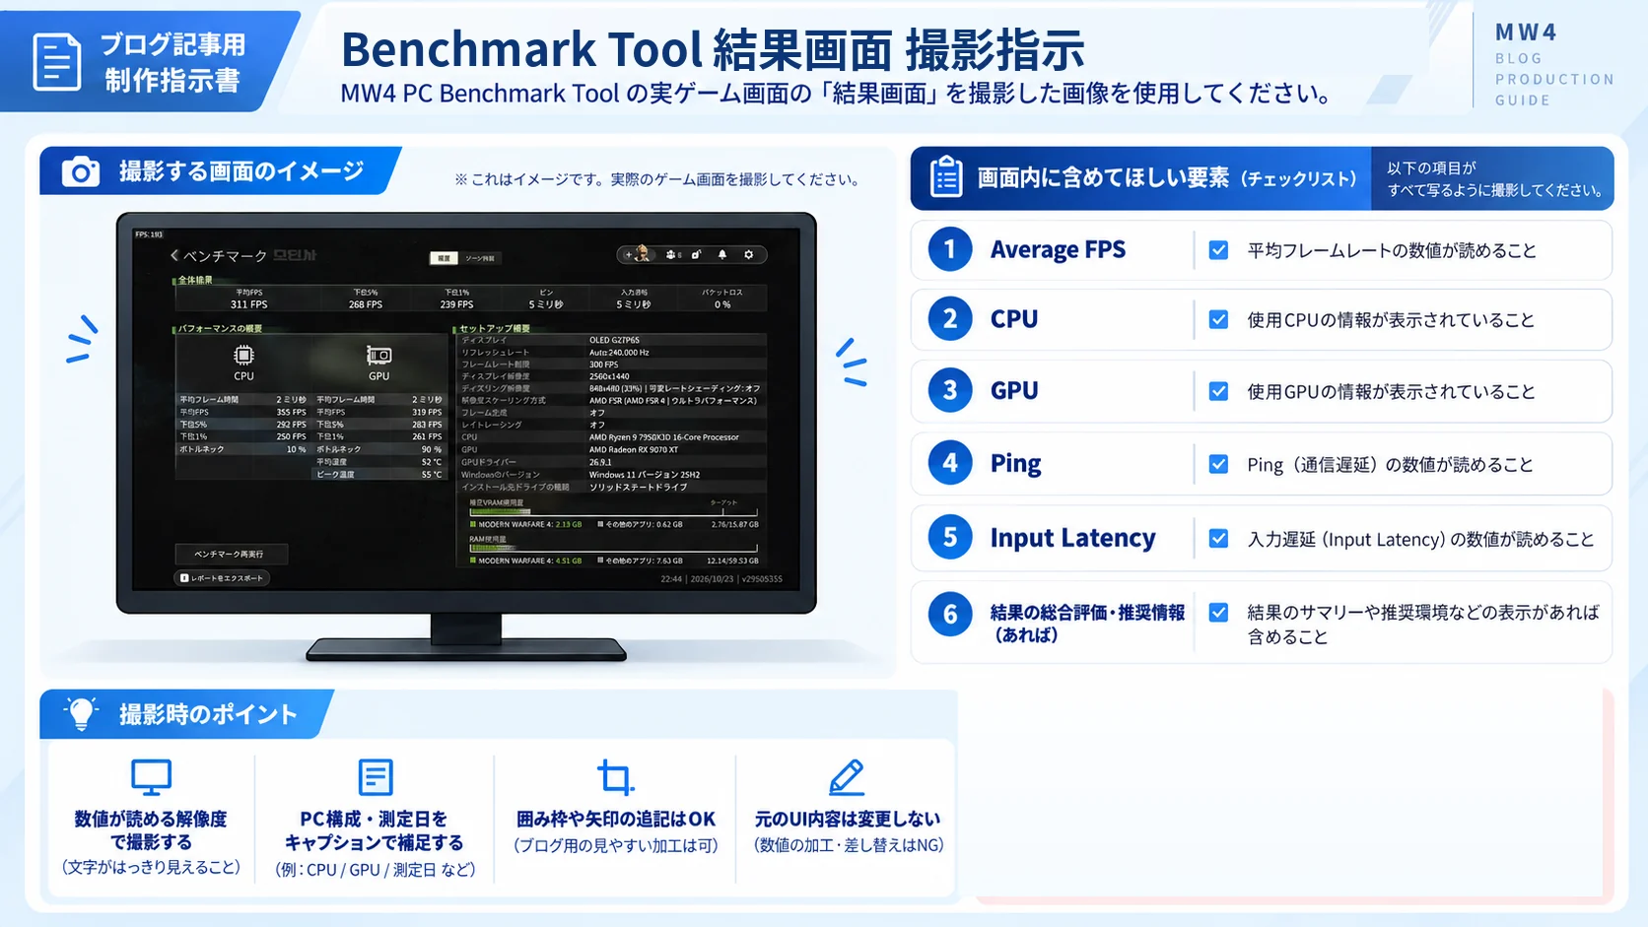Click the MW4 BLOG PRODUCTION GUIDE logo text
Image resolution: width=1648 pixels, height=927 pixels.
coord(1554,65)
